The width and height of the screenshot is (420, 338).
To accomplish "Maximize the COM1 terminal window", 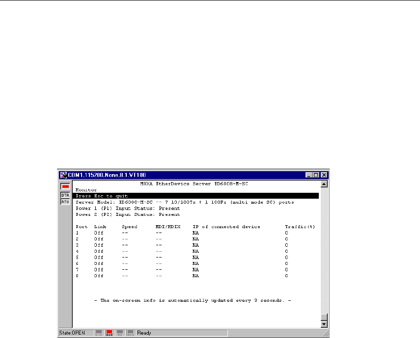I will tap(316, 175).
